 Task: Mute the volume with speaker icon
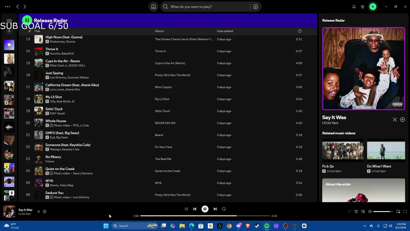coord(370,212)
